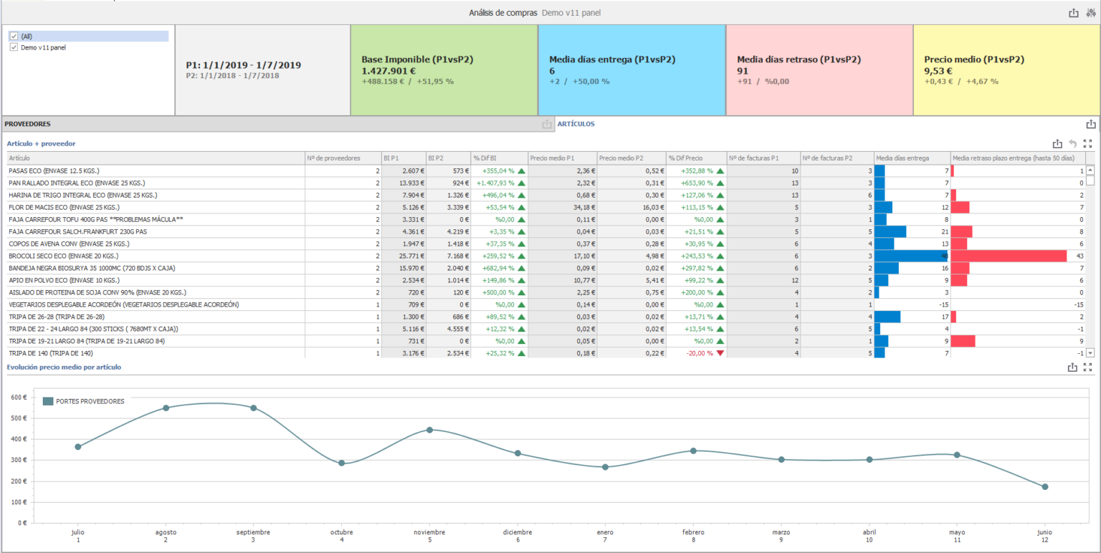
Task: Toggle the (All) checkbox
Action: click(14, 36)
